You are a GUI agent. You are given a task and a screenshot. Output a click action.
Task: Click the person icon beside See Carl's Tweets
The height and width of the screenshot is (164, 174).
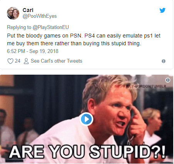pyautogui.click(x=26, y=61)
